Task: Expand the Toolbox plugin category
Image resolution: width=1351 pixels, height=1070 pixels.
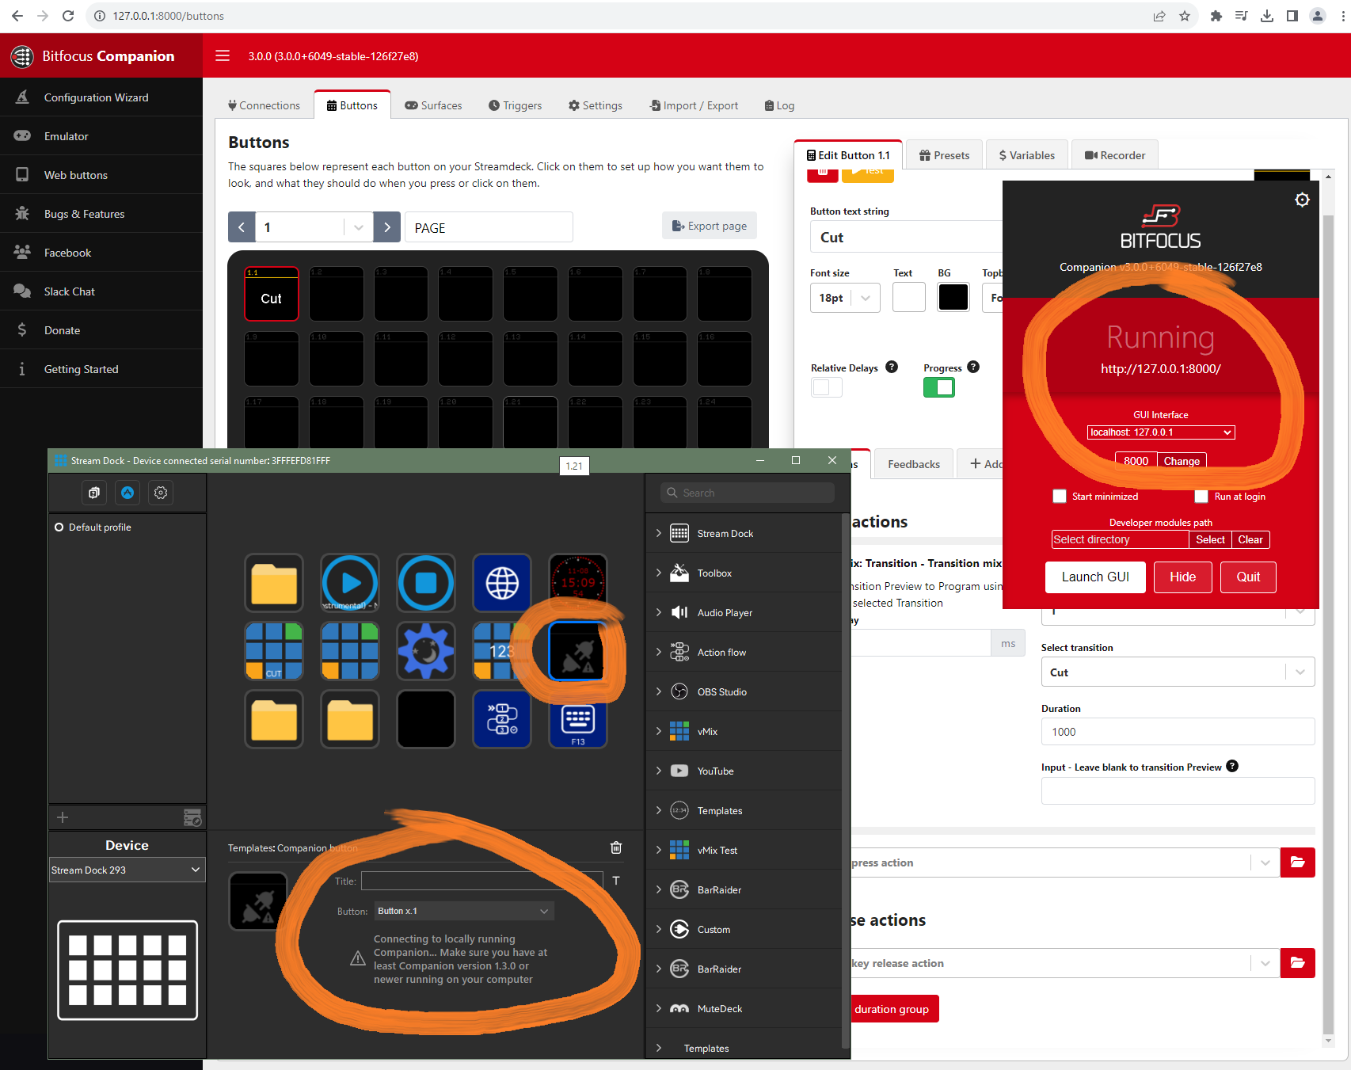Action: (x=658, y=573)
